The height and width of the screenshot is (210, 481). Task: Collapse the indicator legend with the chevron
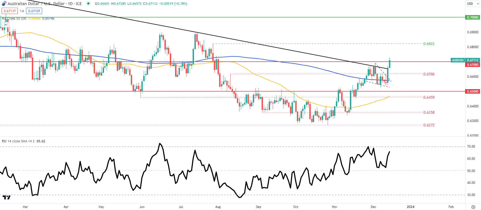6,25
